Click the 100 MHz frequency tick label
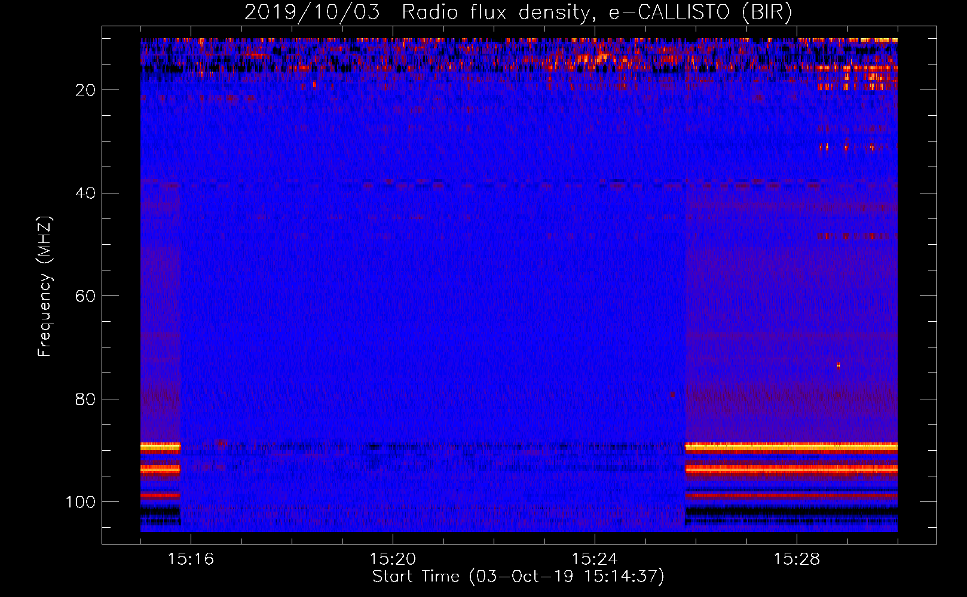This screenshot has height=597, width=967. coord(81,502)
